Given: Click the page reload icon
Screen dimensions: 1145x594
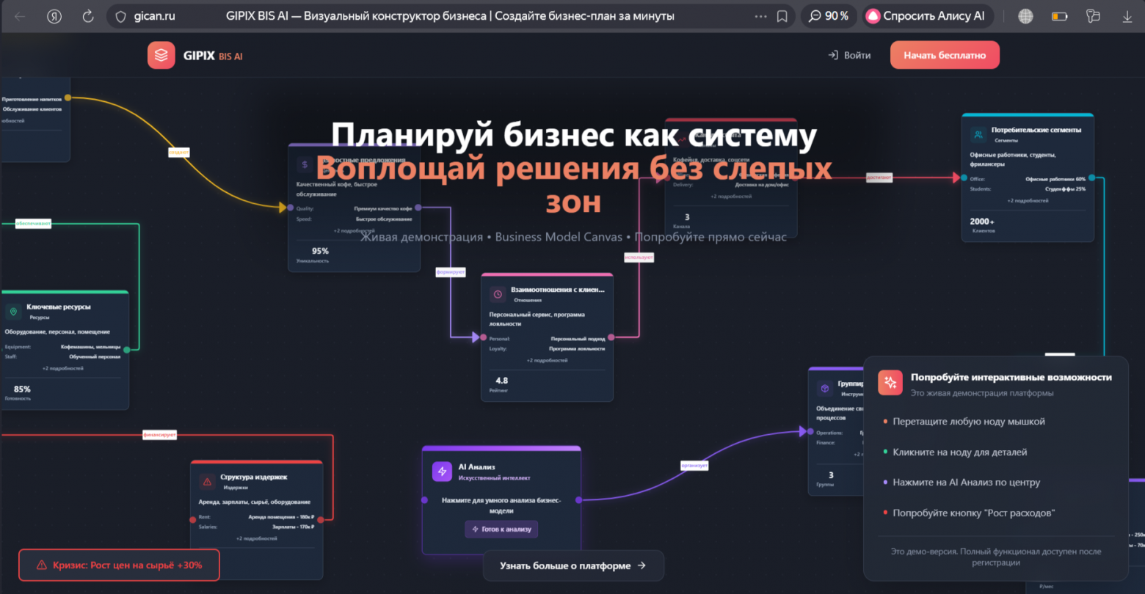Looking at the screenshot, I should click(x=87, y=15).
